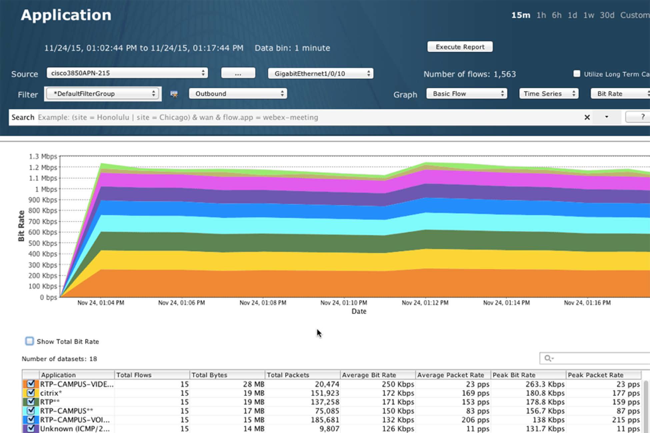Open the Basic Flow graph dropdown
This screenshot has height=433, width=650.
tap(466, 94)
